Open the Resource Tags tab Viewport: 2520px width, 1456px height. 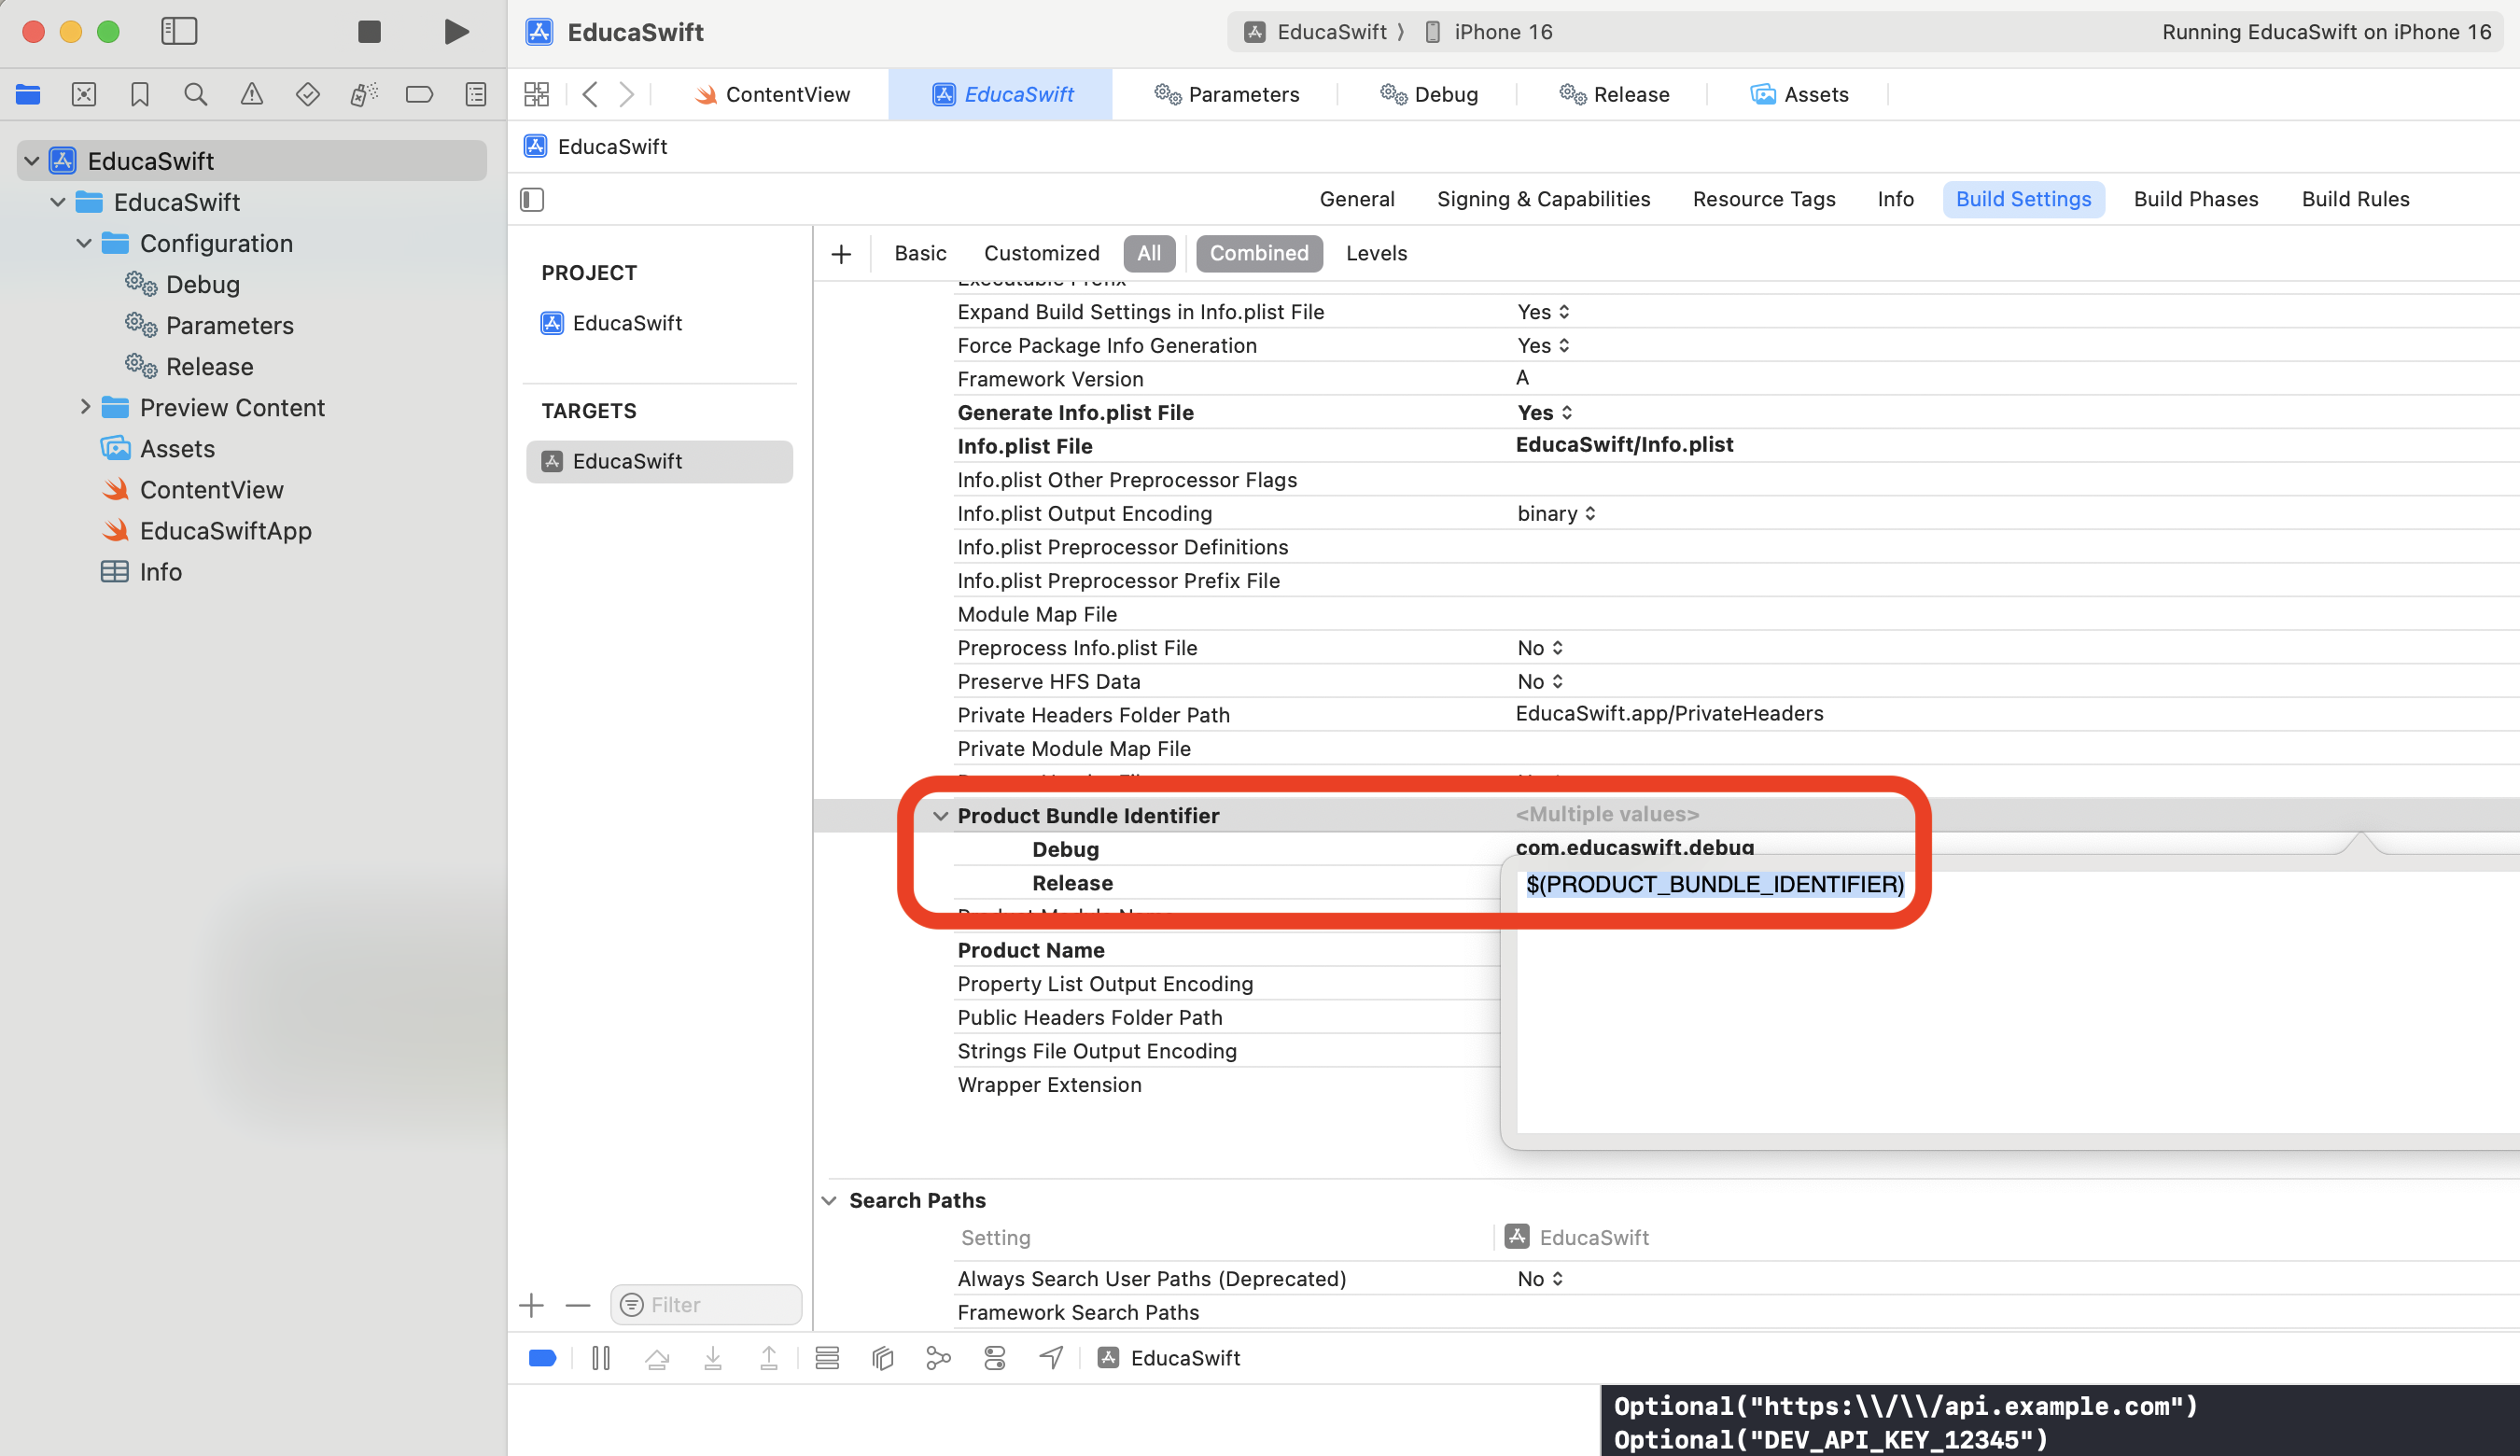tap(1764, 199)
